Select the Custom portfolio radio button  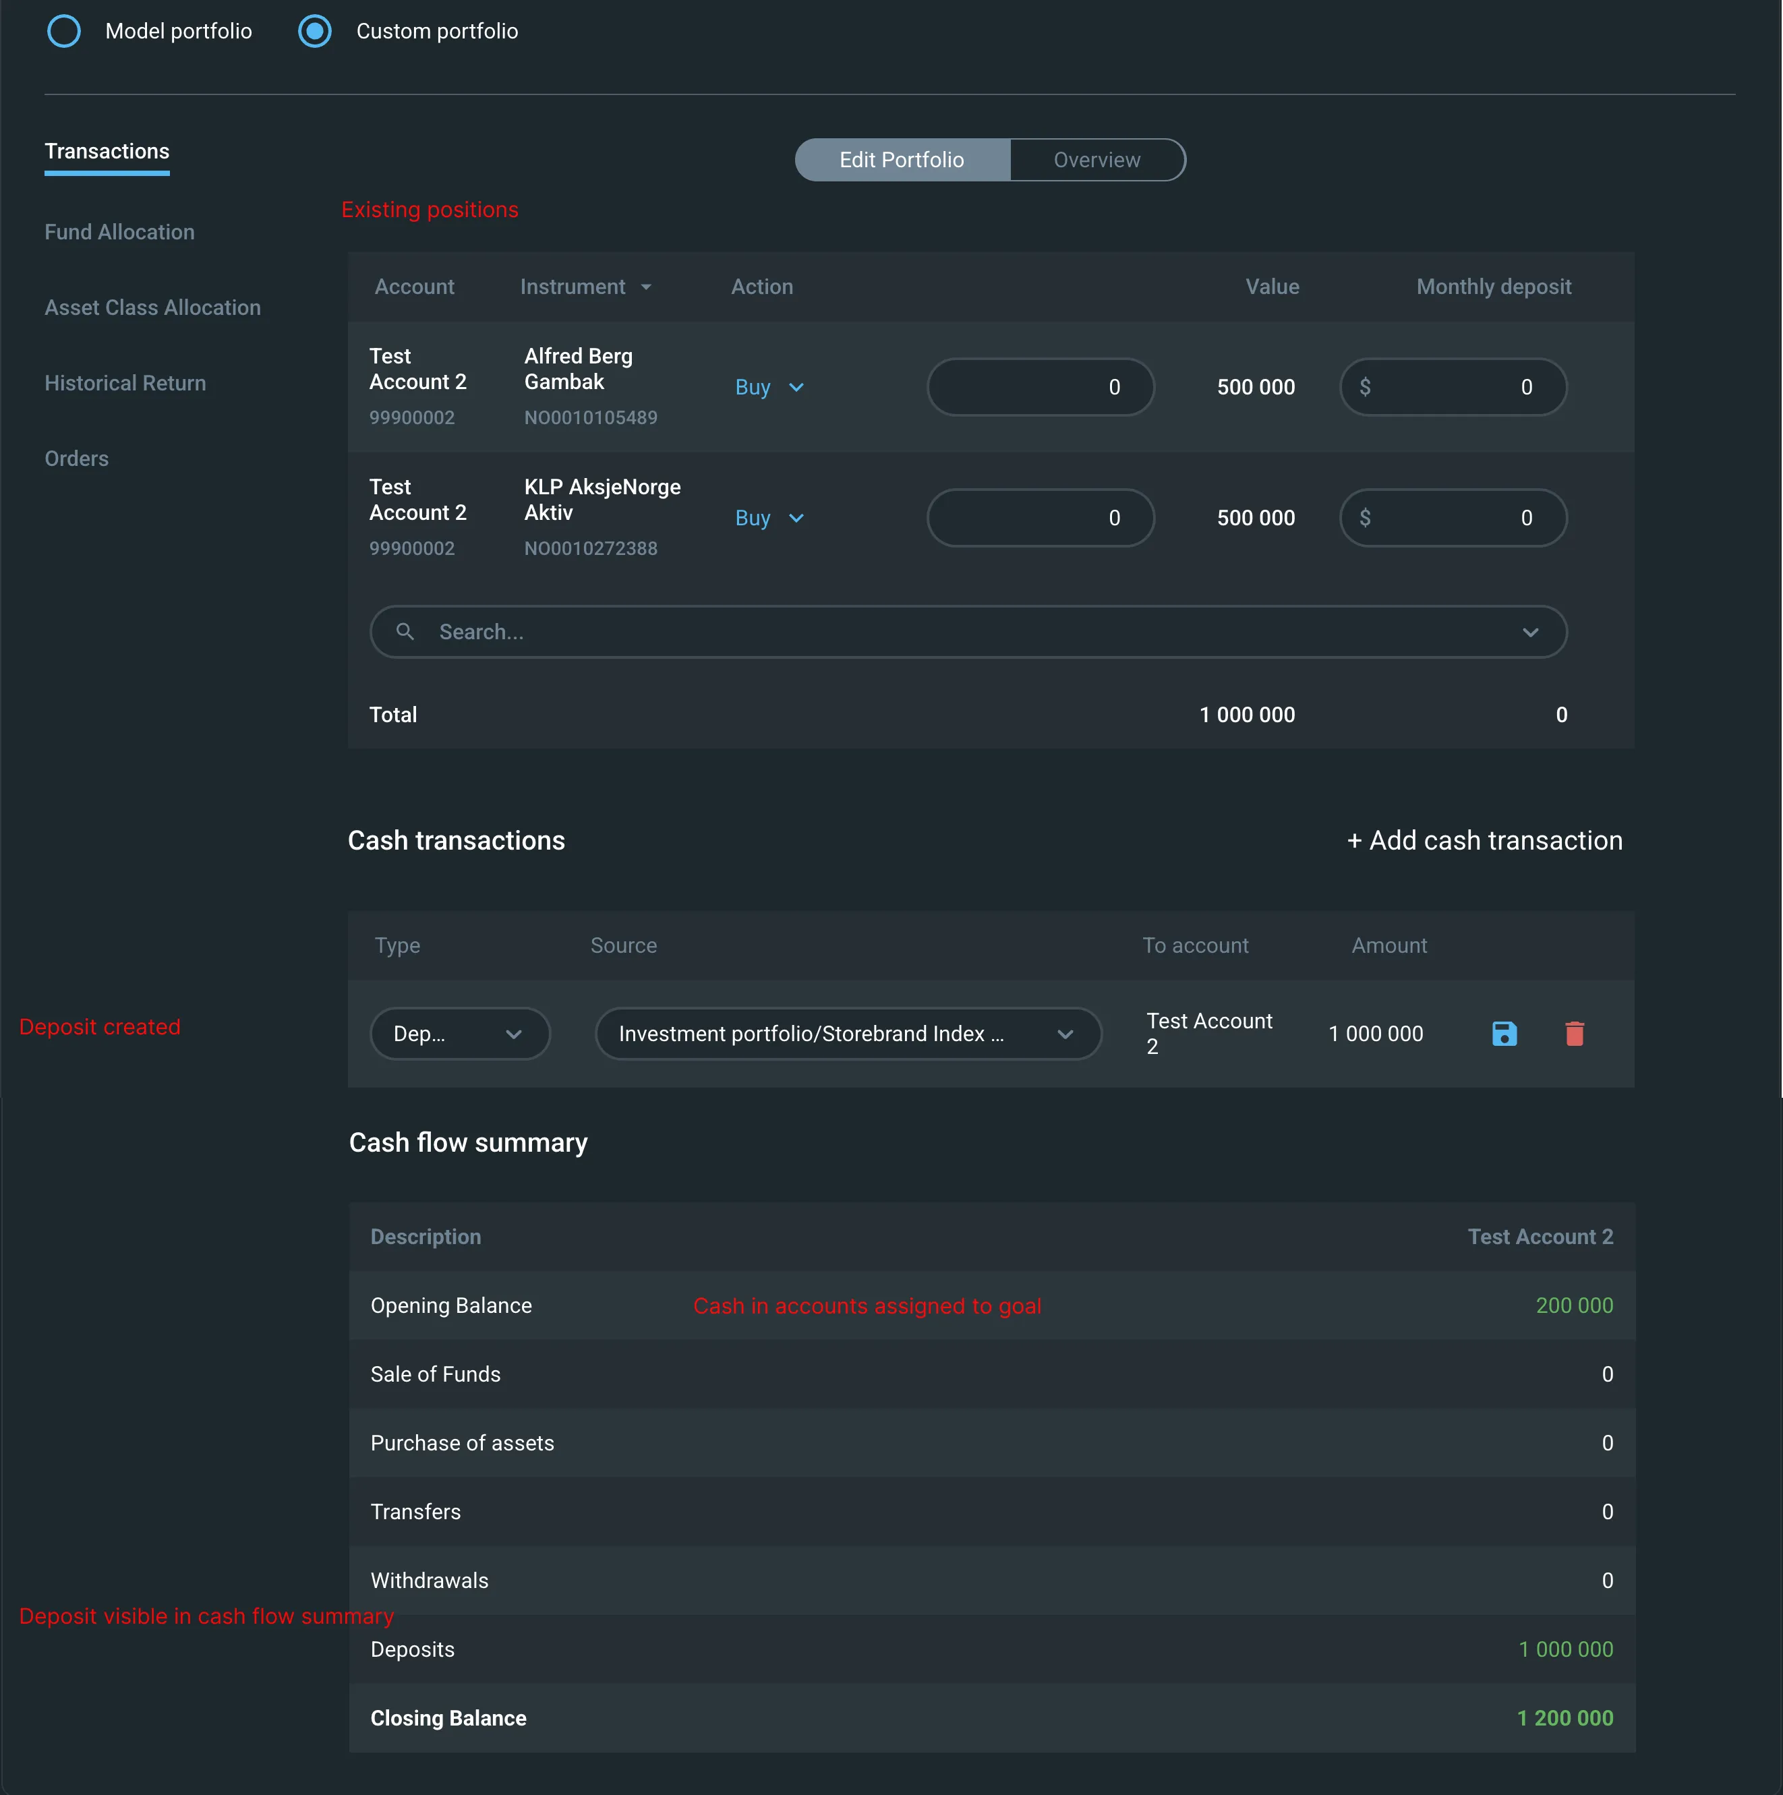click(315, 30)
